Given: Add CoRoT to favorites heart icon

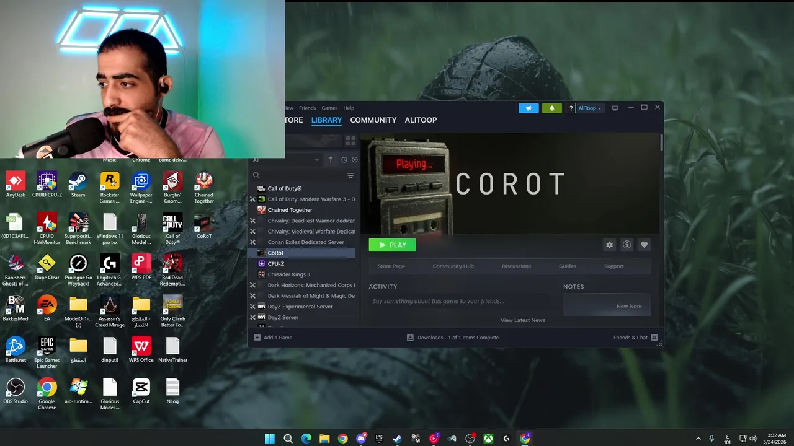Looking at the screenshot, I should tap(644, 245).
